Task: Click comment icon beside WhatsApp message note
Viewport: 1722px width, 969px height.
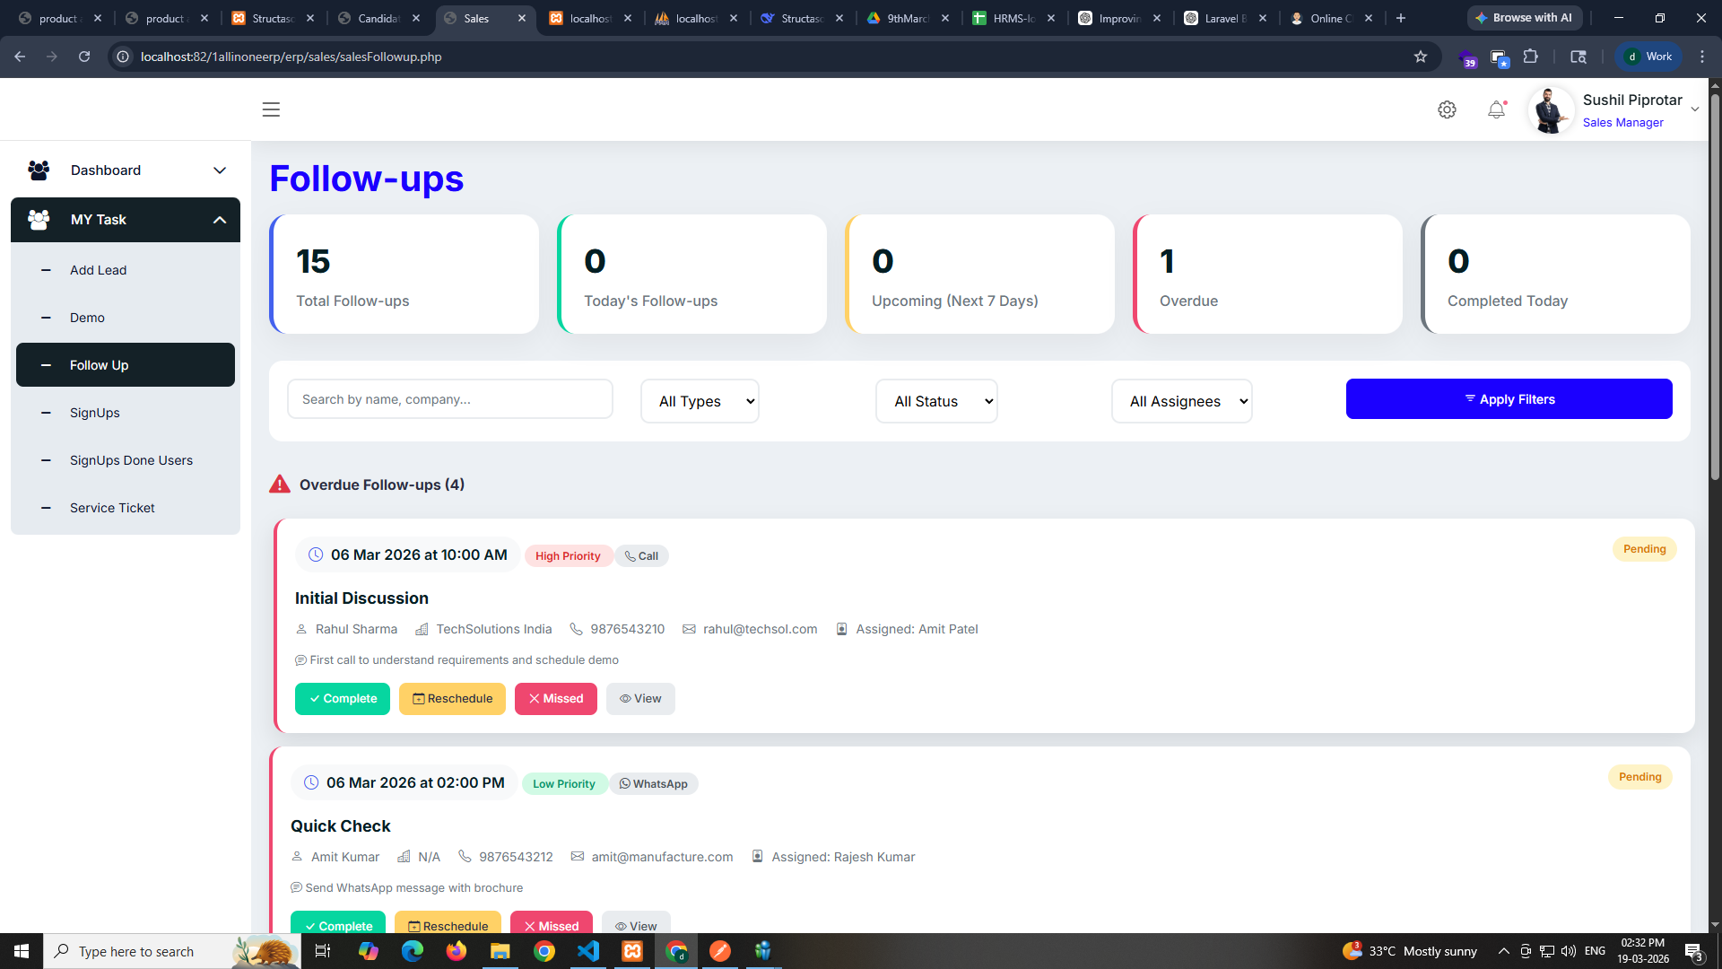Action: (296, 888)
